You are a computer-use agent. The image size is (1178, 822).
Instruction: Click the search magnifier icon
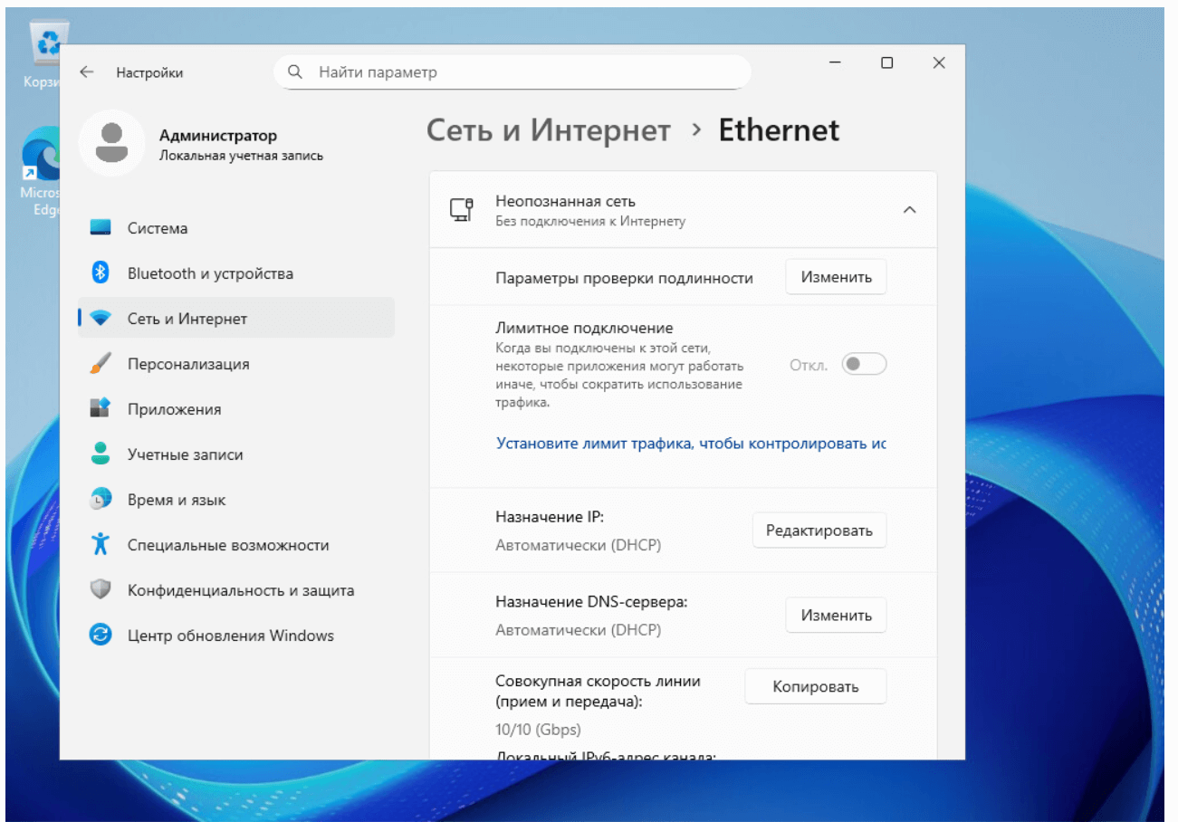(295, 72)
